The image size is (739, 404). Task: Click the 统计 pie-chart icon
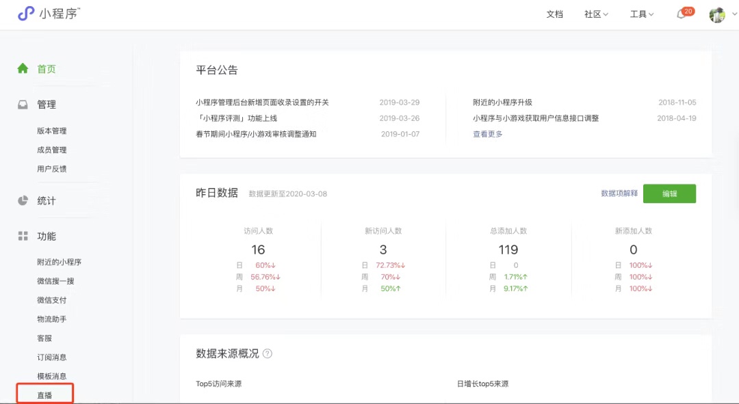pyautogui.click(x=23, y=200)
